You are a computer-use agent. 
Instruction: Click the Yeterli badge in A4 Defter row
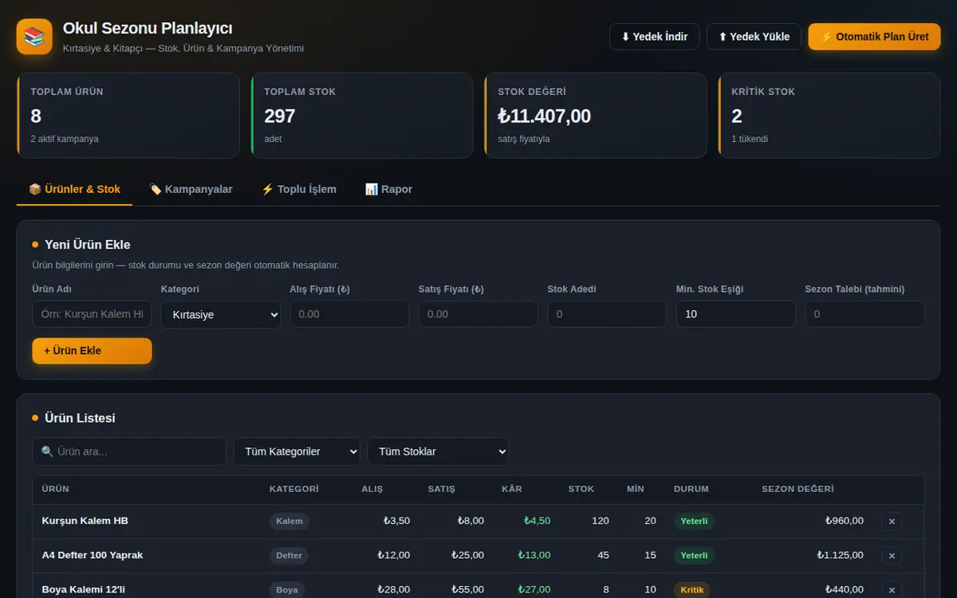click(694, 556)
